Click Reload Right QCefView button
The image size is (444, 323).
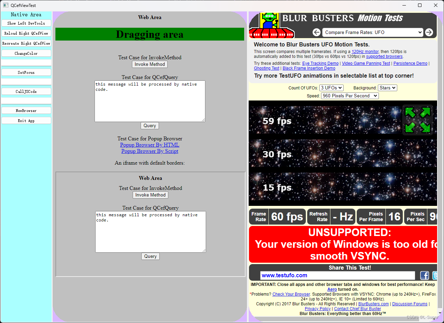click(26, 33)
